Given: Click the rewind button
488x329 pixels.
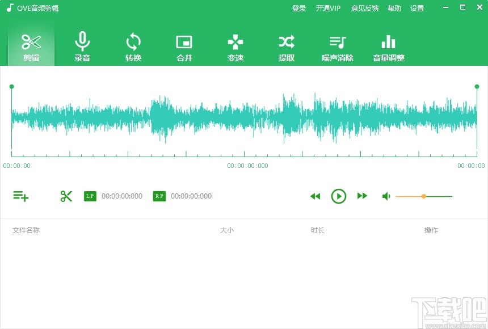Looking at the screenshot, I should tap(315, 196).
